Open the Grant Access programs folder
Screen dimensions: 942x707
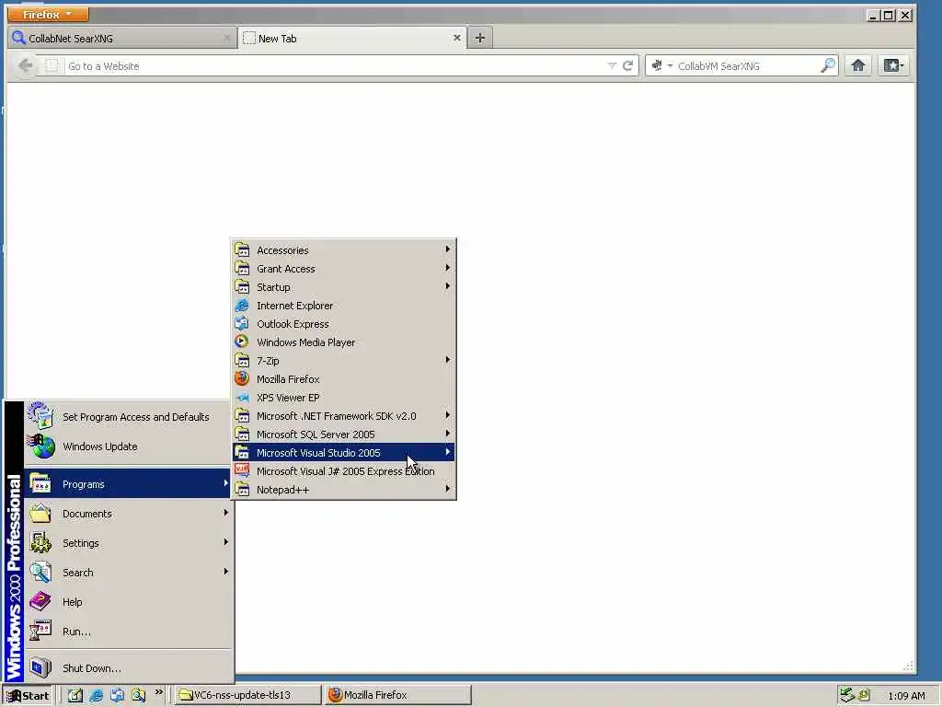pyautogui.click(x=344, y=269)
